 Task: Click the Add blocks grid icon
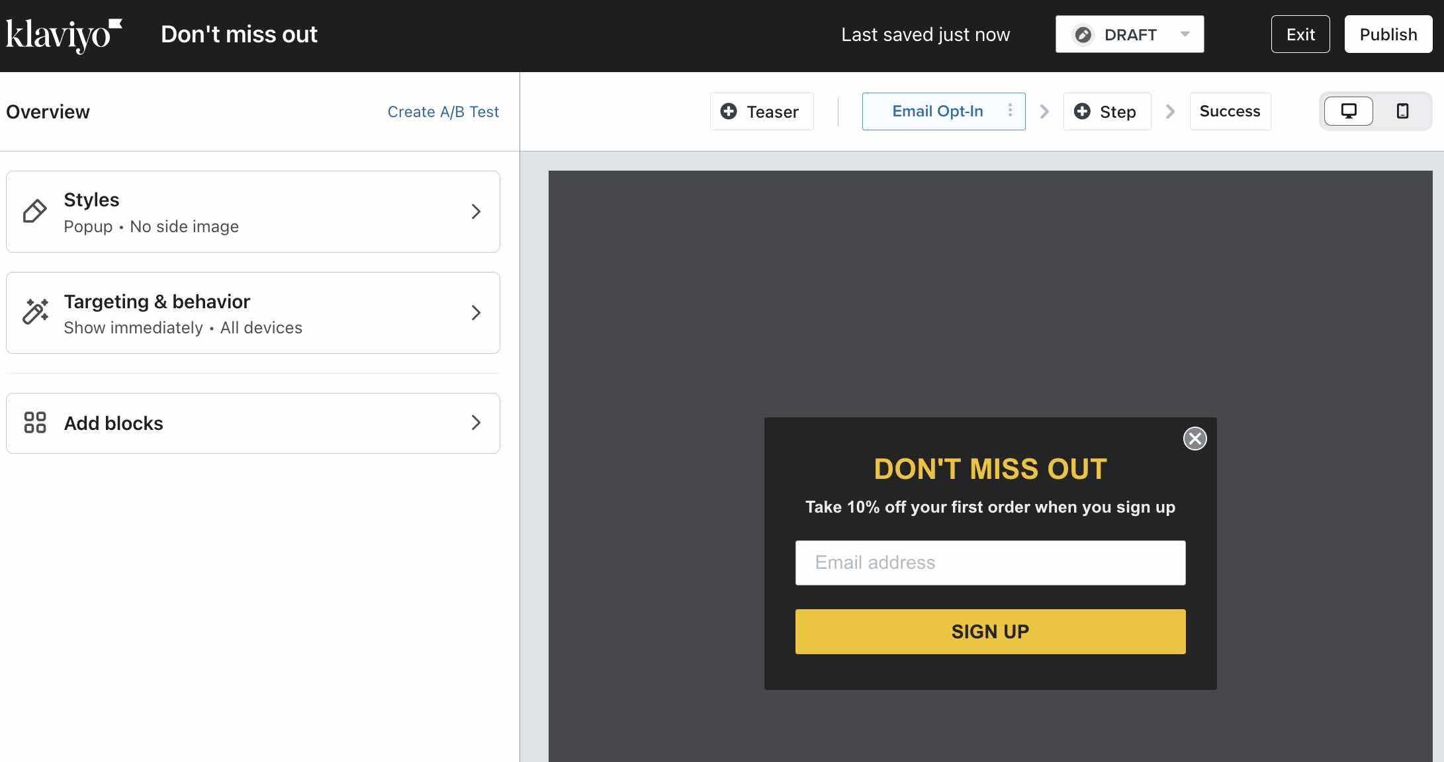(34, 423)
